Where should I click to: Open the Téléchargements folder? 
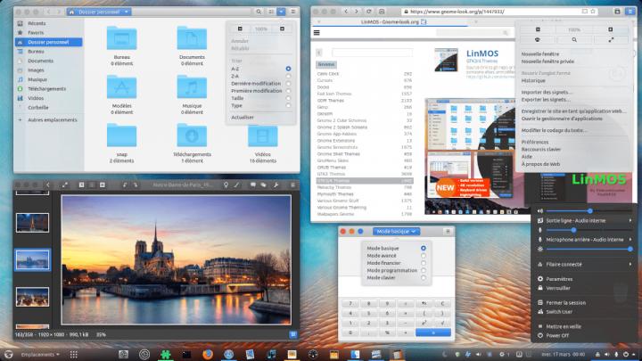pyautogui.click(x=192, y=136)
